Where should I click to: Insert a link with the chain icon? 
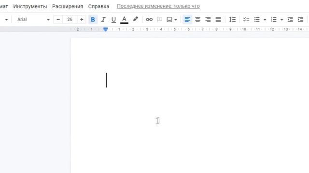(x=149, y=19)
